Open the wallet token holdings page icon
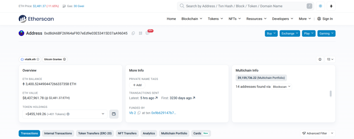The width and height of the screenshot is (354, 139). coord(114,114)
